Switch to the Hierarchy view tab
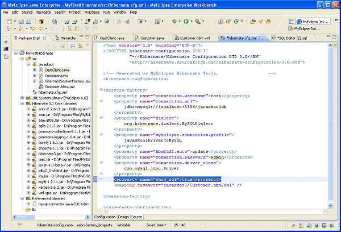Viewport: 341px width, 232px height. coord(65,38)
